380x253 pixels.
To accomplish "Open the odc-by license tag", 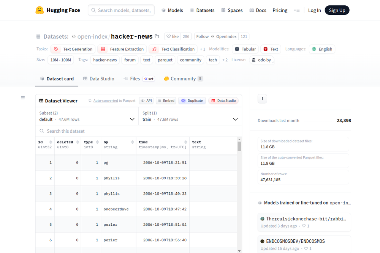I will pos(261,60).
